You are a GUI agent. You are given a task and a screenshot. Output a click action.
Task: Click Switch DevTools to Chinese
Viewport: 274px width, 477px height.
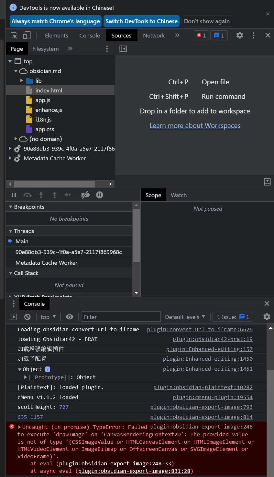coord(141,21)
